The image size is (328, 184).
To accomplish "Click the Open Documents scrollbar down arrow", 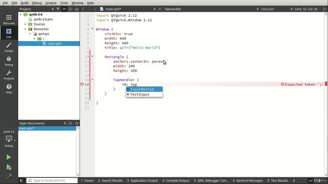I will [78, 175].
